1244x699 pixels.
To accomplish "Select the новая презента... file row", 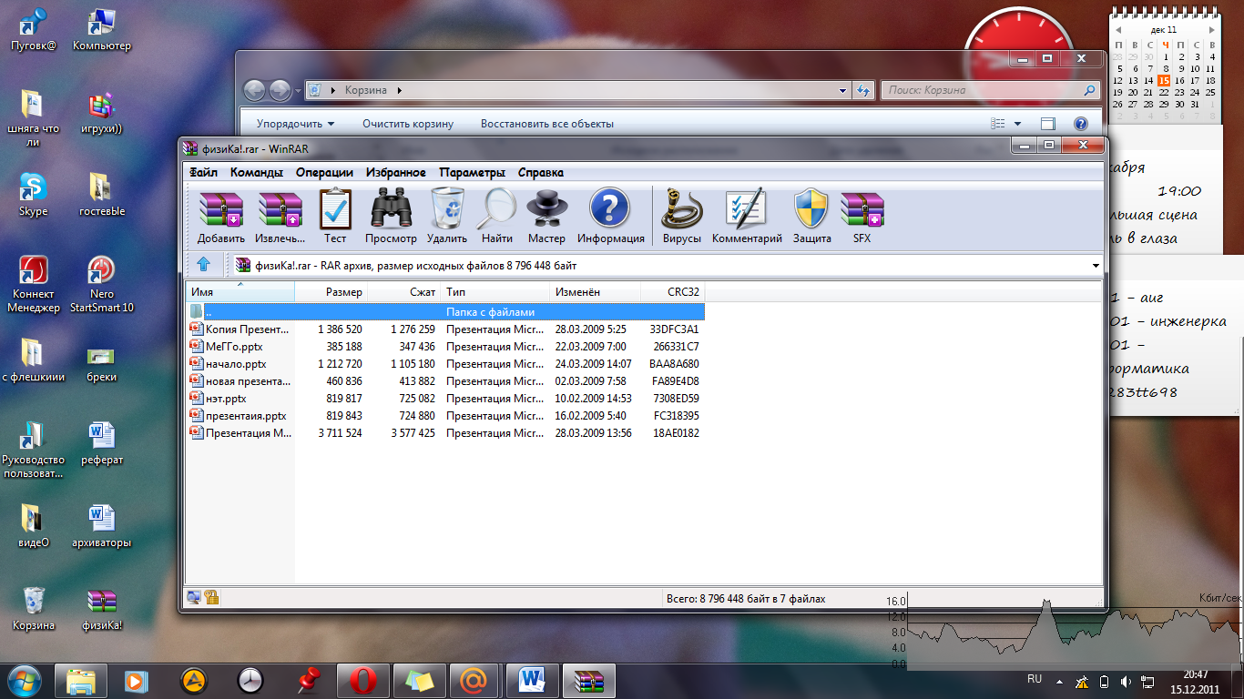I will pyautogui.click(x=445, y=381).
